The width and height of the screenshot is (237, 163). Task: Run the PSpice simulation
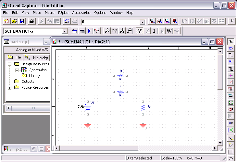(89, 31)
